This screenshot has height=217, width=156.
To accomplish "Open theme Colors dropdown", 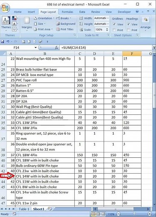I will click(x=15, y=18).
